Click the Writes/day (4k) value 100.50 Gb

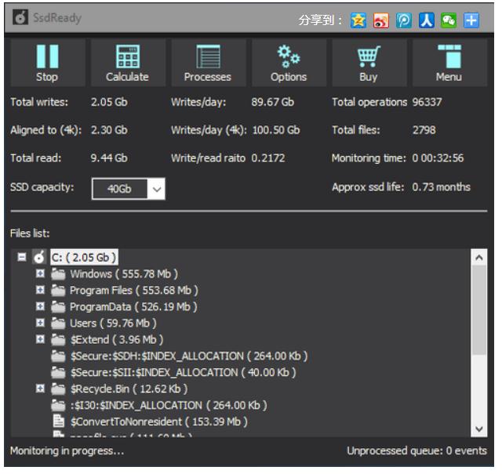pyautogui.click(x=276, y=130)
